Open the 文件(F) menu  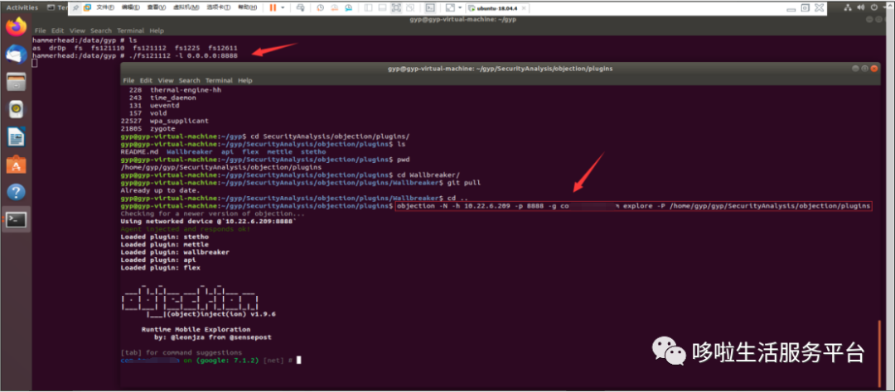(105, 8)
